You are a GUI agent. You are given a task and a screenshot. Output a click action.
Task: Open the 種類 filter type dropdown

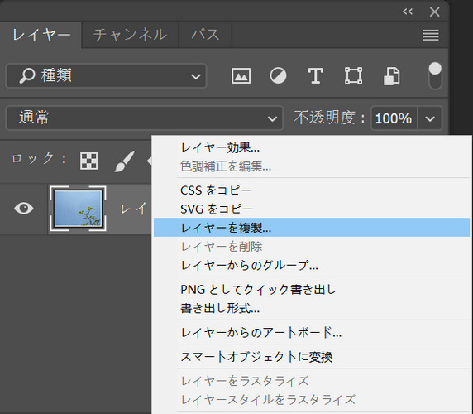coord(106,75)
